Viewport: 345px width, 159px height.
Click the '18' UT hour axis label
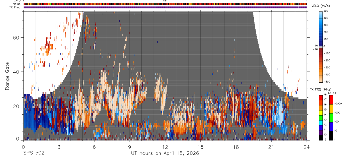click(236, 147)
